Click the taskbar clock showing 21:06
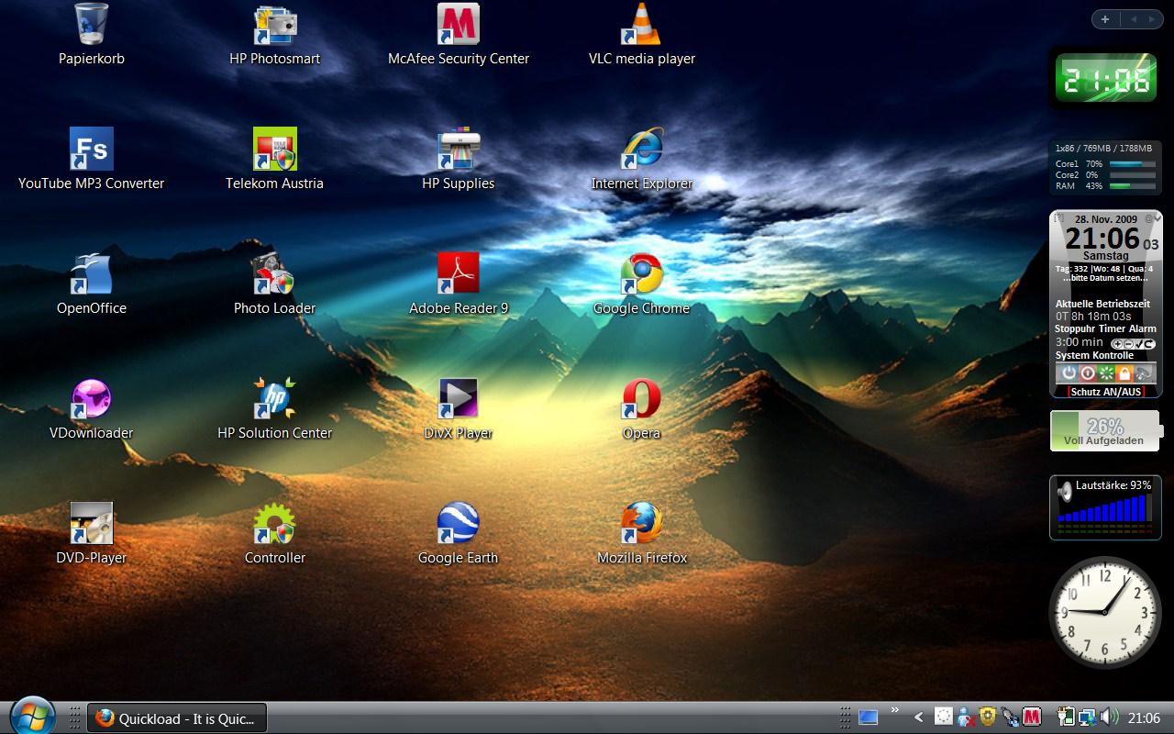The image size is (1174, 734). [1144, 718]
